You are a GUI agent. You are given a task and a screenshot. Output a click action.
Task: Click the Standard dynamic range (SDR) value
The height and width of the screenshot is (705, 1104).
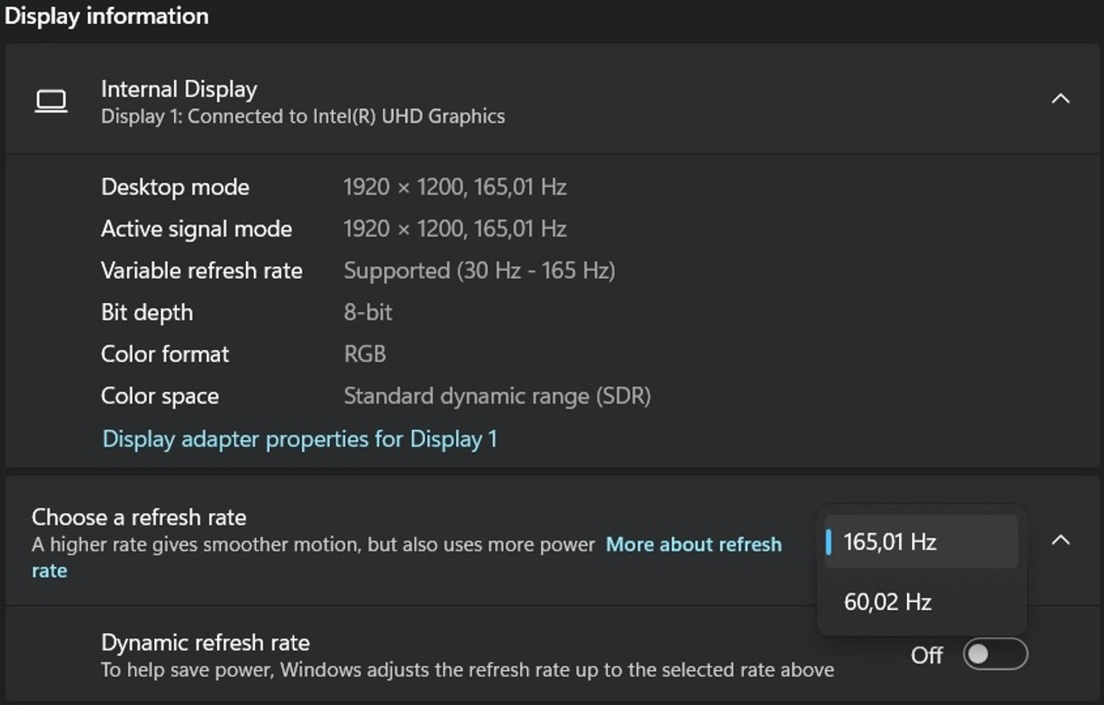[497, 396]
